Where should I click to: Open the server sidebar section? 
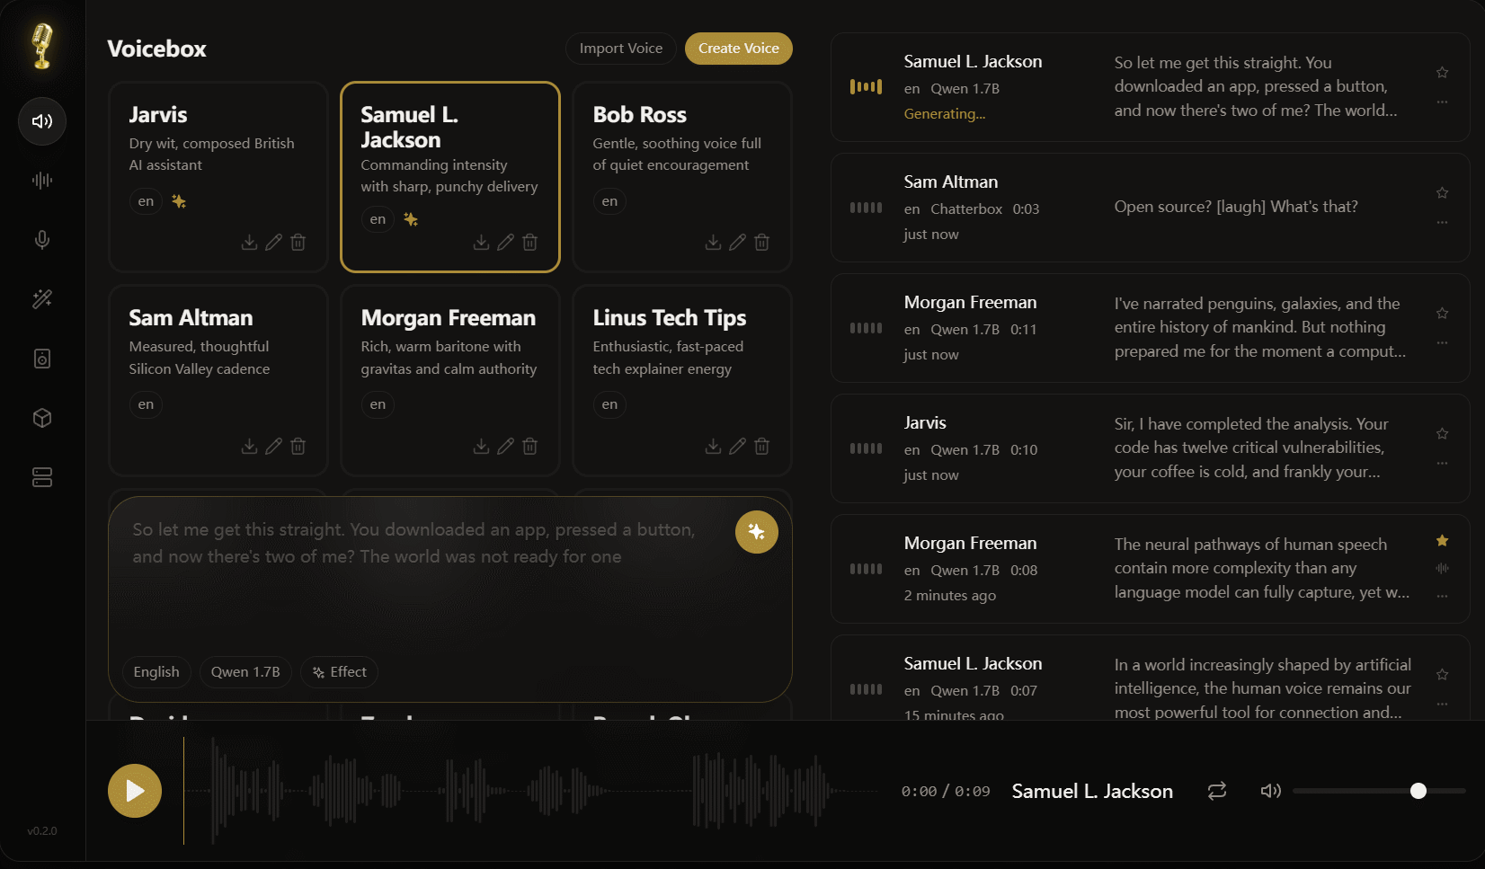(42, 477)
